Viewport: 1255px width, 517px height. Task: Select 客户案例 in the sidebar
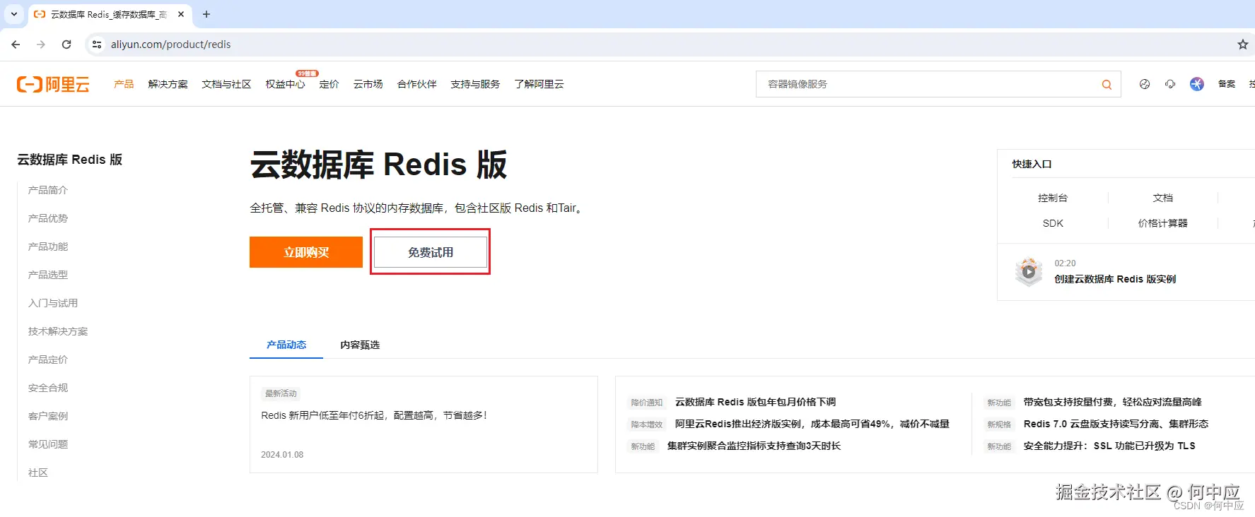[x=48, y=416]
